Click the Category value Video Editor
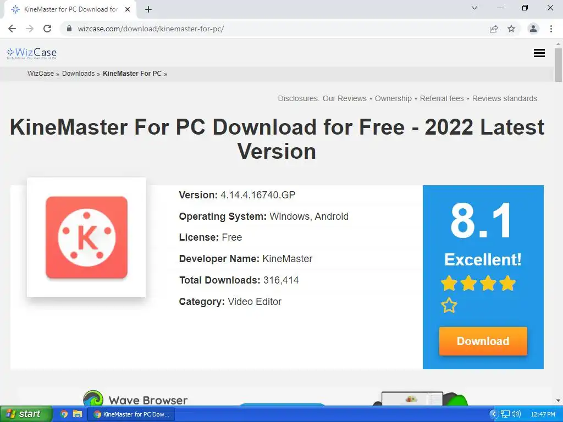Viewport: 563px width, 422px height. pos(255,302)
